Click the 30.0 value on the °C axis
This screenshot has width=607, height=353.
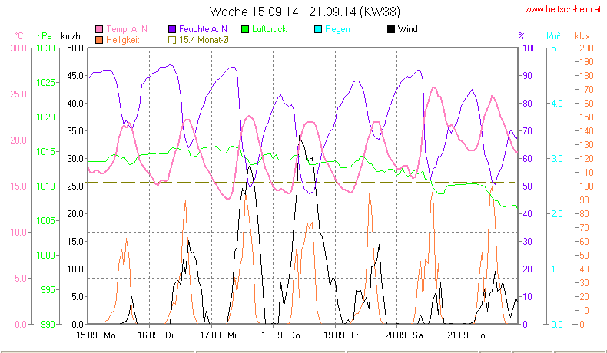18,48
